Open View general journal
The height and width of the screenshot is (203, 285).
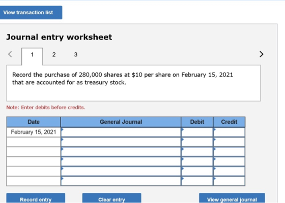click(232, 198)
